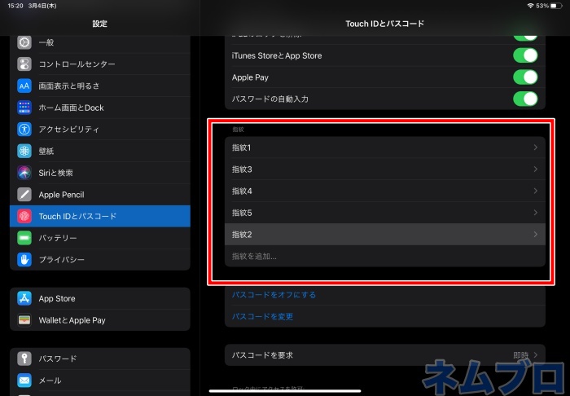
Task: Tap the Battery icon
Action: click(24, 238)
